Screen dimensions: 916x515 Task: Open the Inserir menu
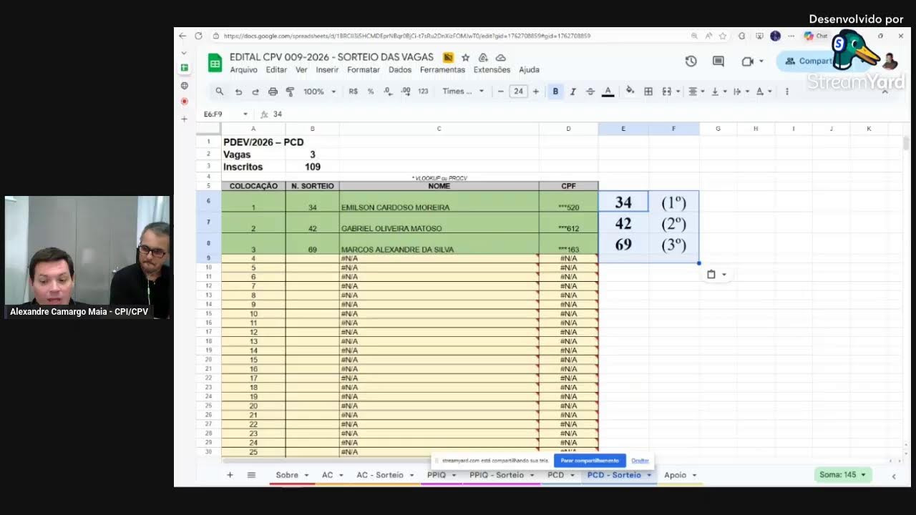pos(327,70)
